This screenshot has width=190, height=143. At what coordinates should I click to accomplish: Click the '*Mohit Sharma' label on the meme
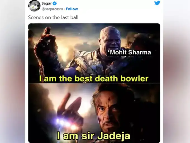pos(129,52)
